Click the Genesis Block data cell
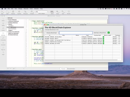This screenshot has height=97, width=130. click(63, 37)
